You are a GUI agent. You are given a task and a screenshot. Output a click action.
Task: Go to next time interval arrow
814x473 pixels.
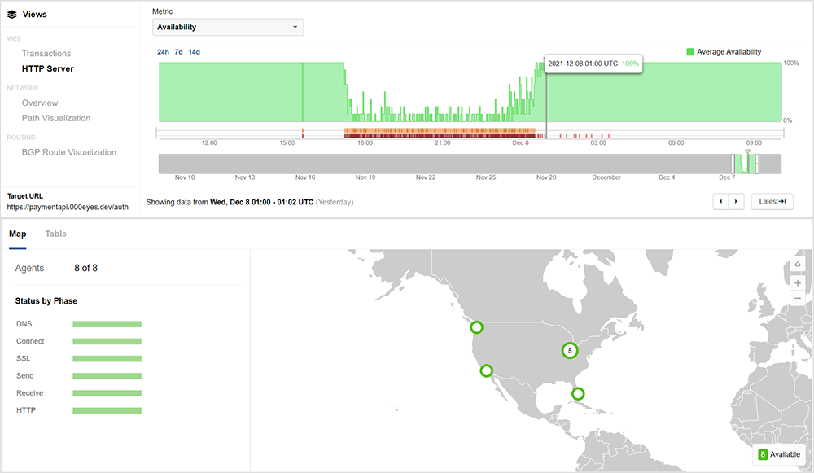(736, 201)
